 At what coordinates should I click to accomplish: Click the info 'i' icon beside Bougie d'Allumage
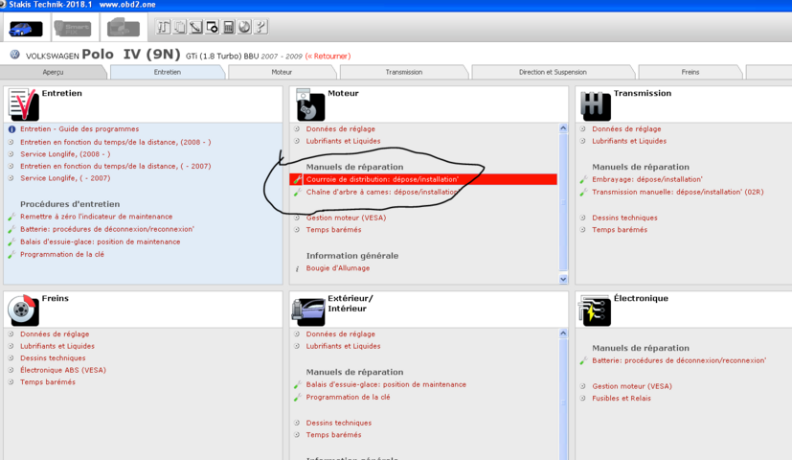tap(297, 269)
